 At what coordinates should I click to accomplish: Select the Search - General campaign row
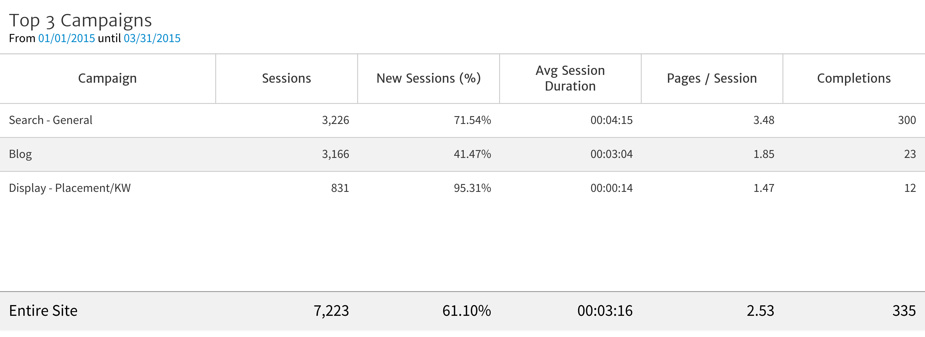[51, 120]
